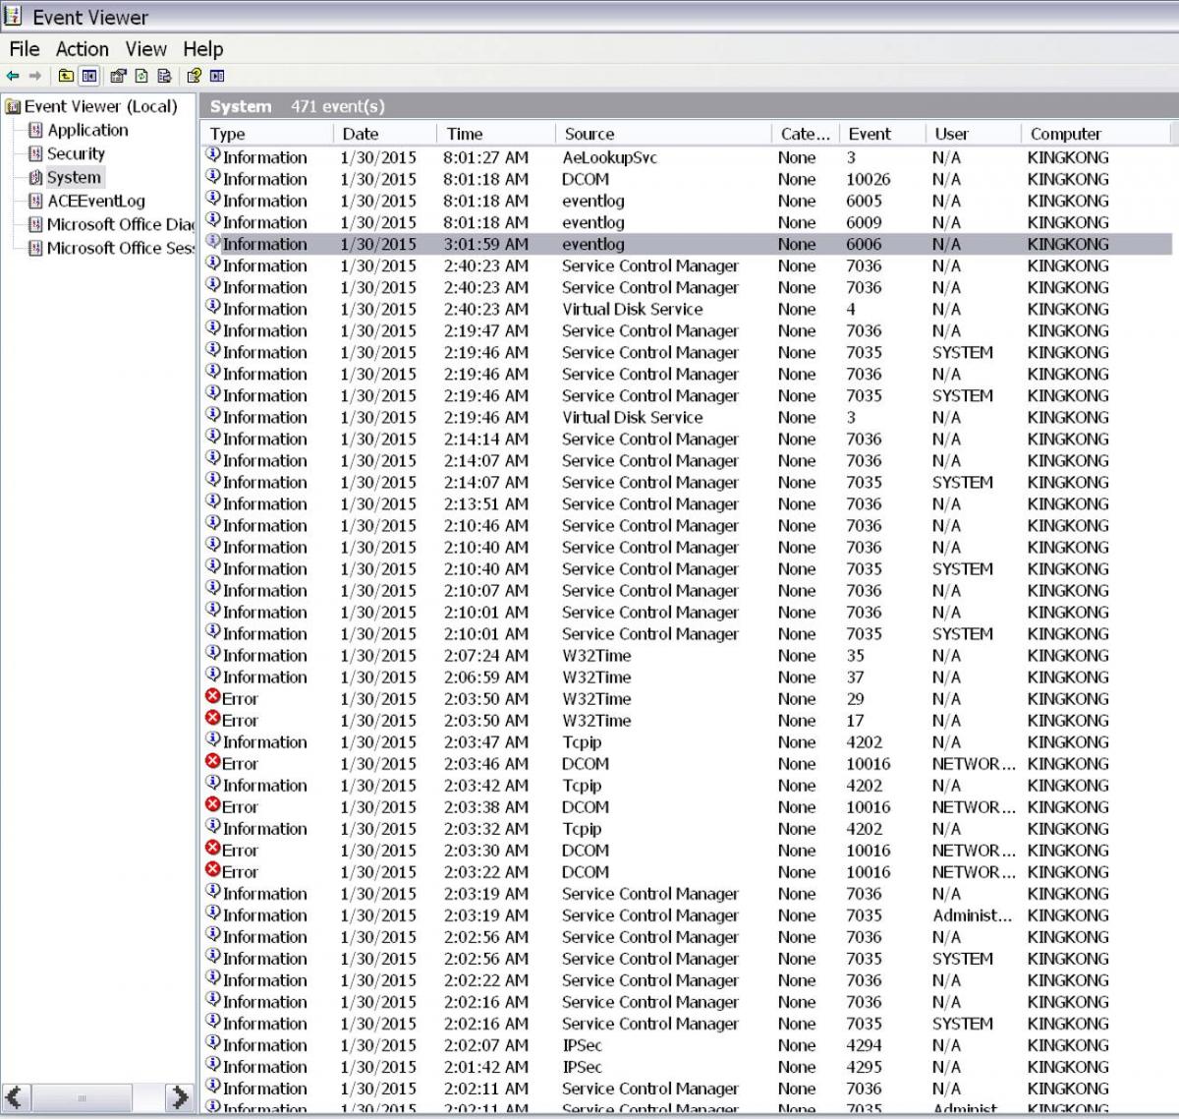The image size is (1179, 1119).
Task: Select Tcpip event at 2:03:47 AM
Action: coord(687,741)
